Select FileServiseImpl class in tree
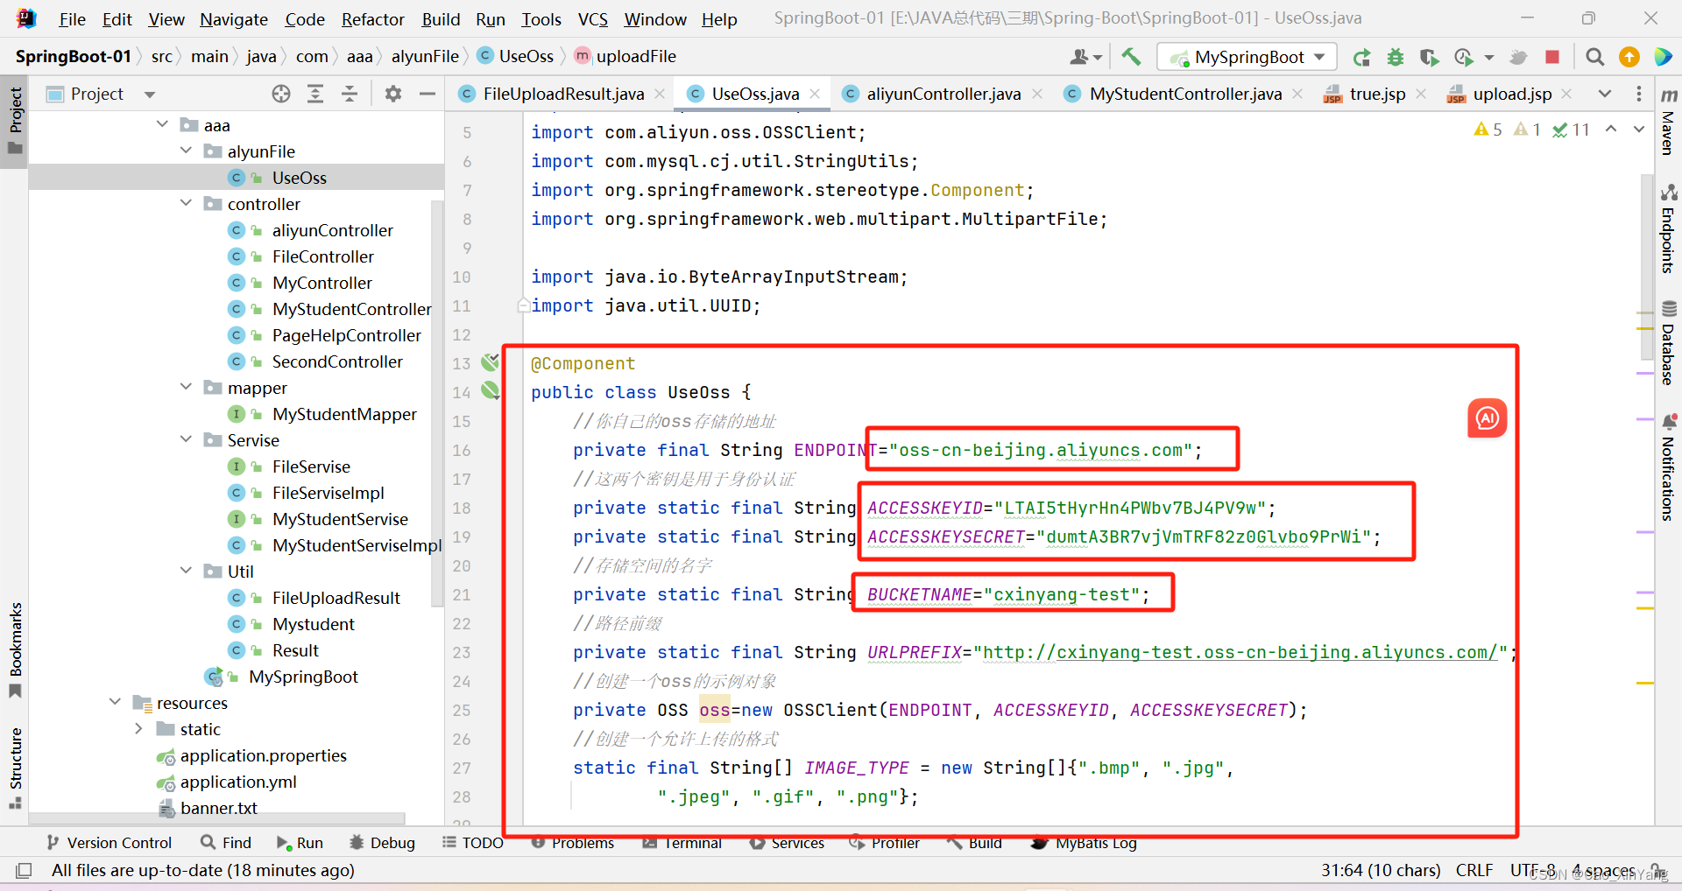 (329, 493)
